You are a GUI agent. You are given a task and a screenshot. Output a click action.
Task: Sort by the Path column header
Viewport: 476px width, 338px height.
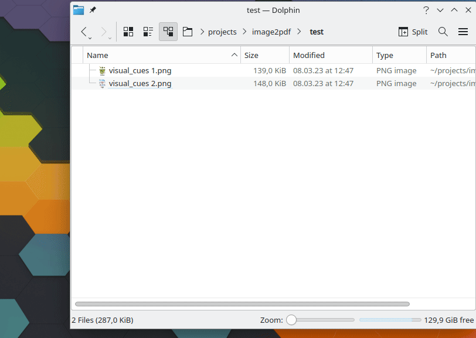[451, 55]
